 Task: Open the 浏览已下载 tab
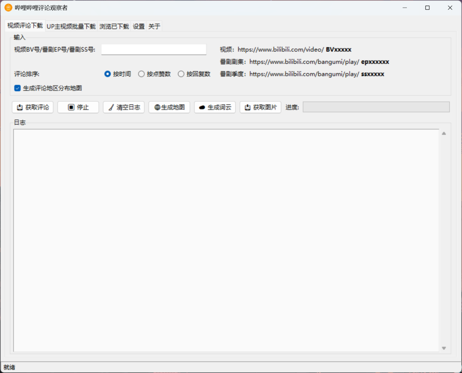[x=114, y=26]
